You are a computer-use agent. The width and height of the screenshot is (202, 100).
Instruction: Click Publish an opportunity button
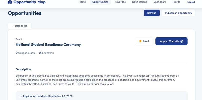[178, 13]
